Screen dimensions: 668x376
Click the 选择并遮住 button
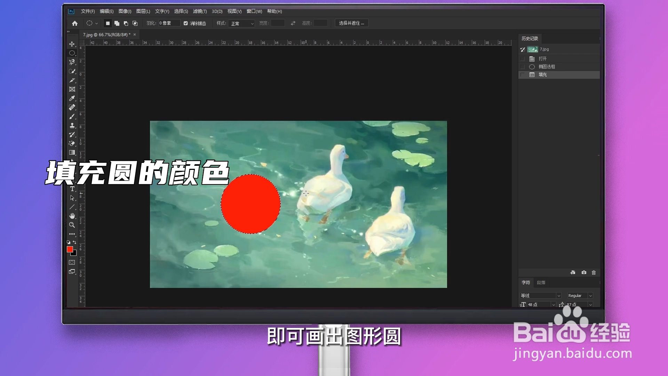(x=351, y=23)
